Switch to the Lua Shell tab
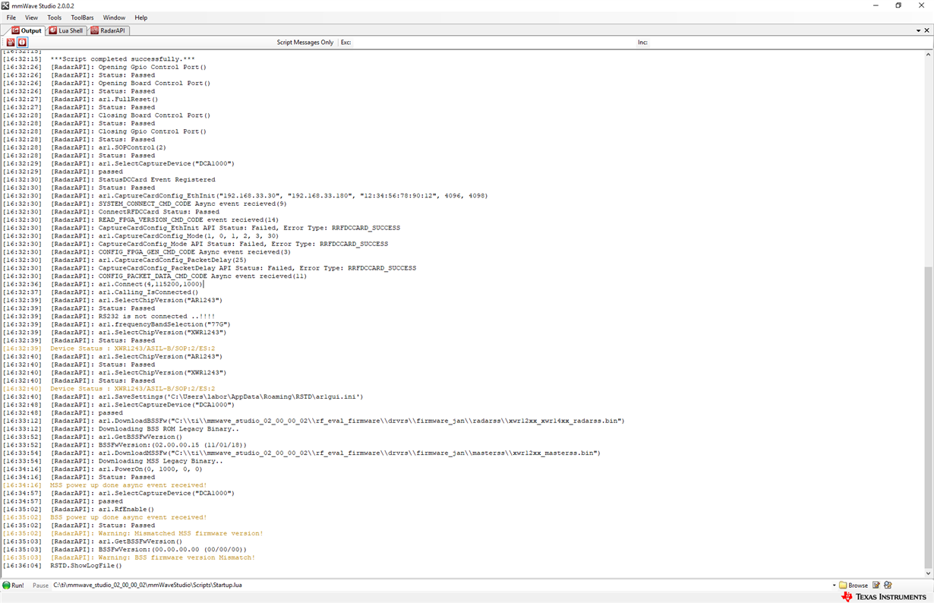 coord(66,30)
